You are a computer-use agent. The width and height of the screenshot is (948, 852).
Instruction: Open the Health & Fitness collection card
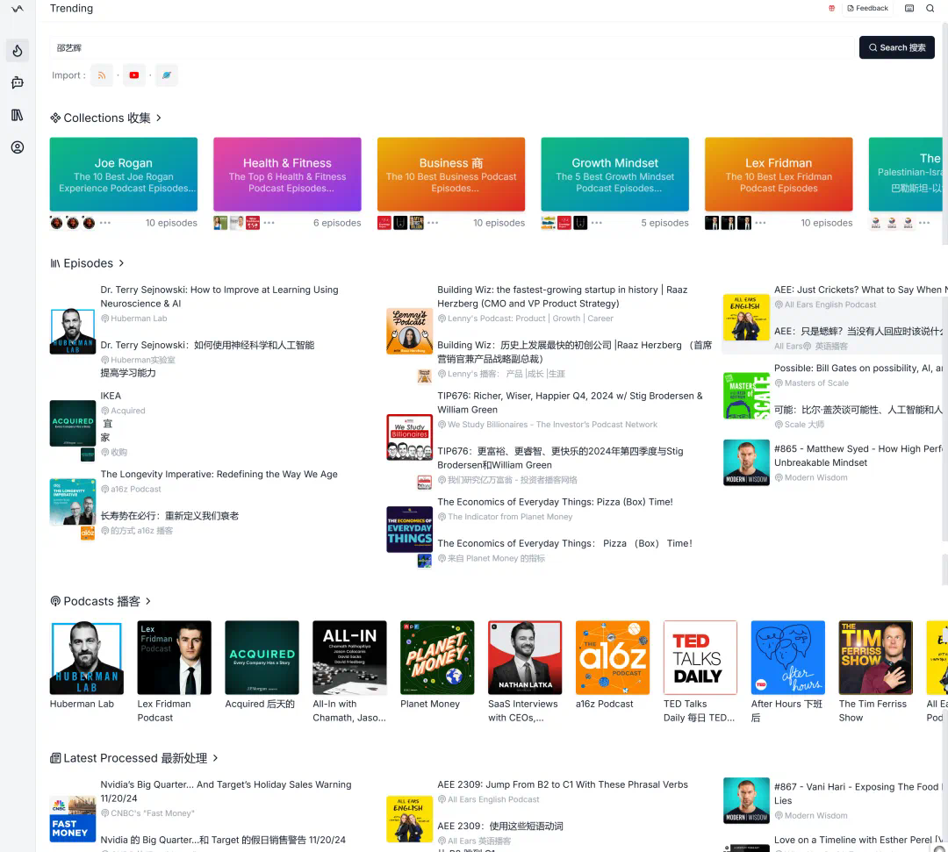coord(287,175)
